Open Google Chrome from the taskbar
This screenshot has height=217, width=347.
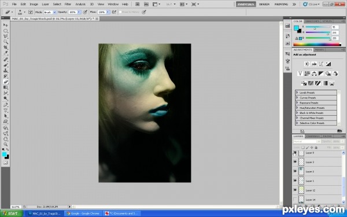[83, 214]
